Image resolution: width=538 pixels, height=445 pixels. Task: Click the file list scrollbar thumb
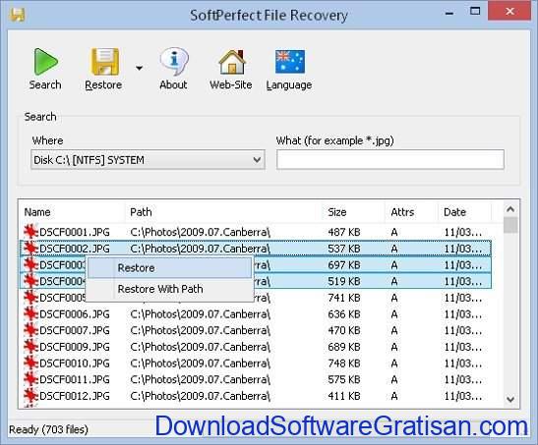tap(510, 225)
